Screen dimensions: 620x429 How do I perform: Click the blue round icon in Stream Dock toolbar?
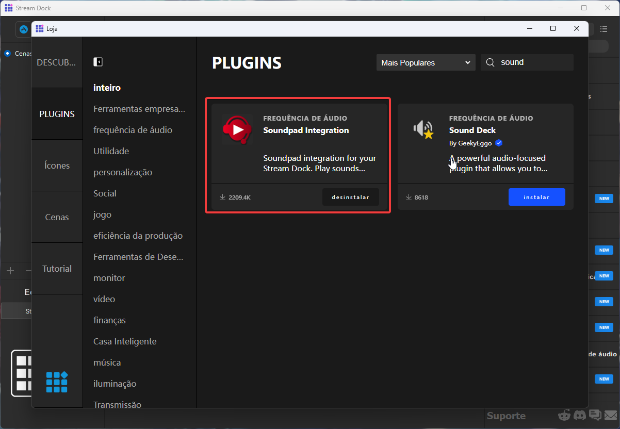[24, 29]
